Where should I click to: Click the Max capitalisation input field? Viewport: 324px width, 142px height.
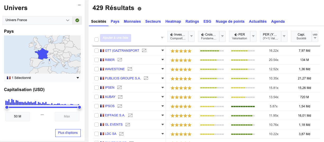[x=67, y=116]
